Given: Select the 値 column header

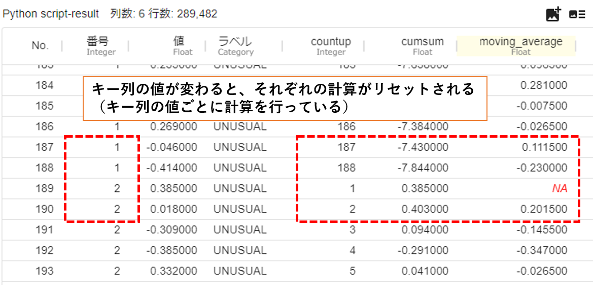Looking at the screenshot, I should coord(179,46).
